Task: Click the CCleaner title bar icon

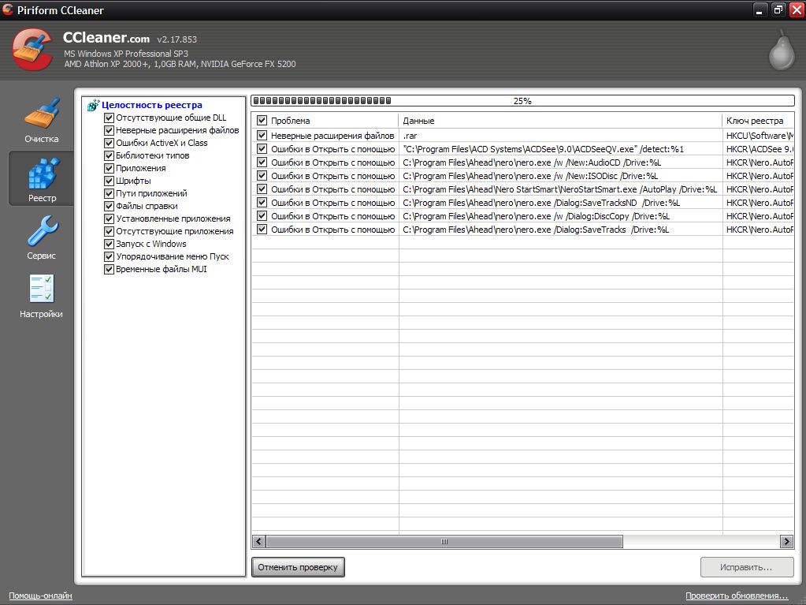Action: pyautogui.click(x=9, y=10)
